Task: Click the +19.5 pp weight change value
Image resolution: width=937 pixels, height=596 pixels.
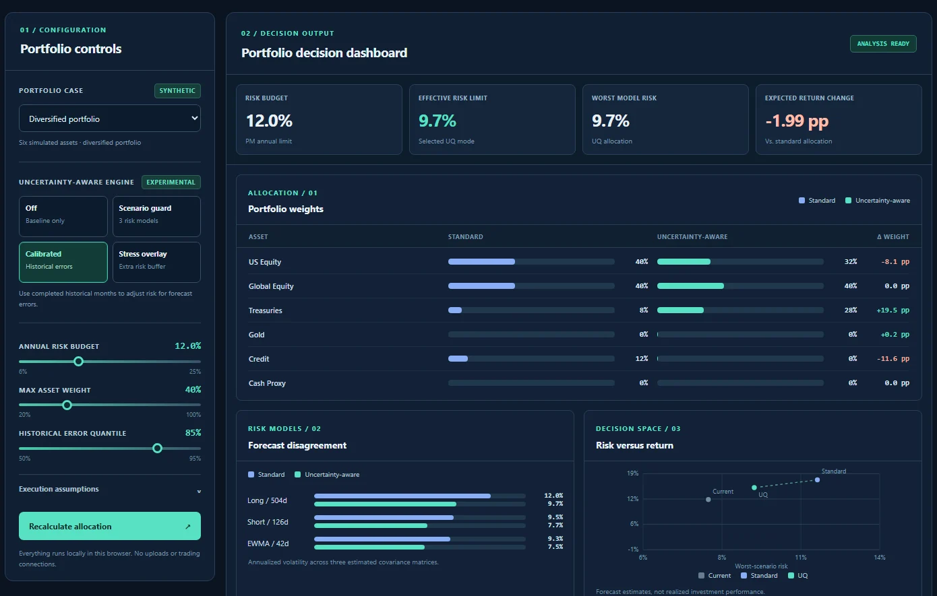Action: click(893, 310)
